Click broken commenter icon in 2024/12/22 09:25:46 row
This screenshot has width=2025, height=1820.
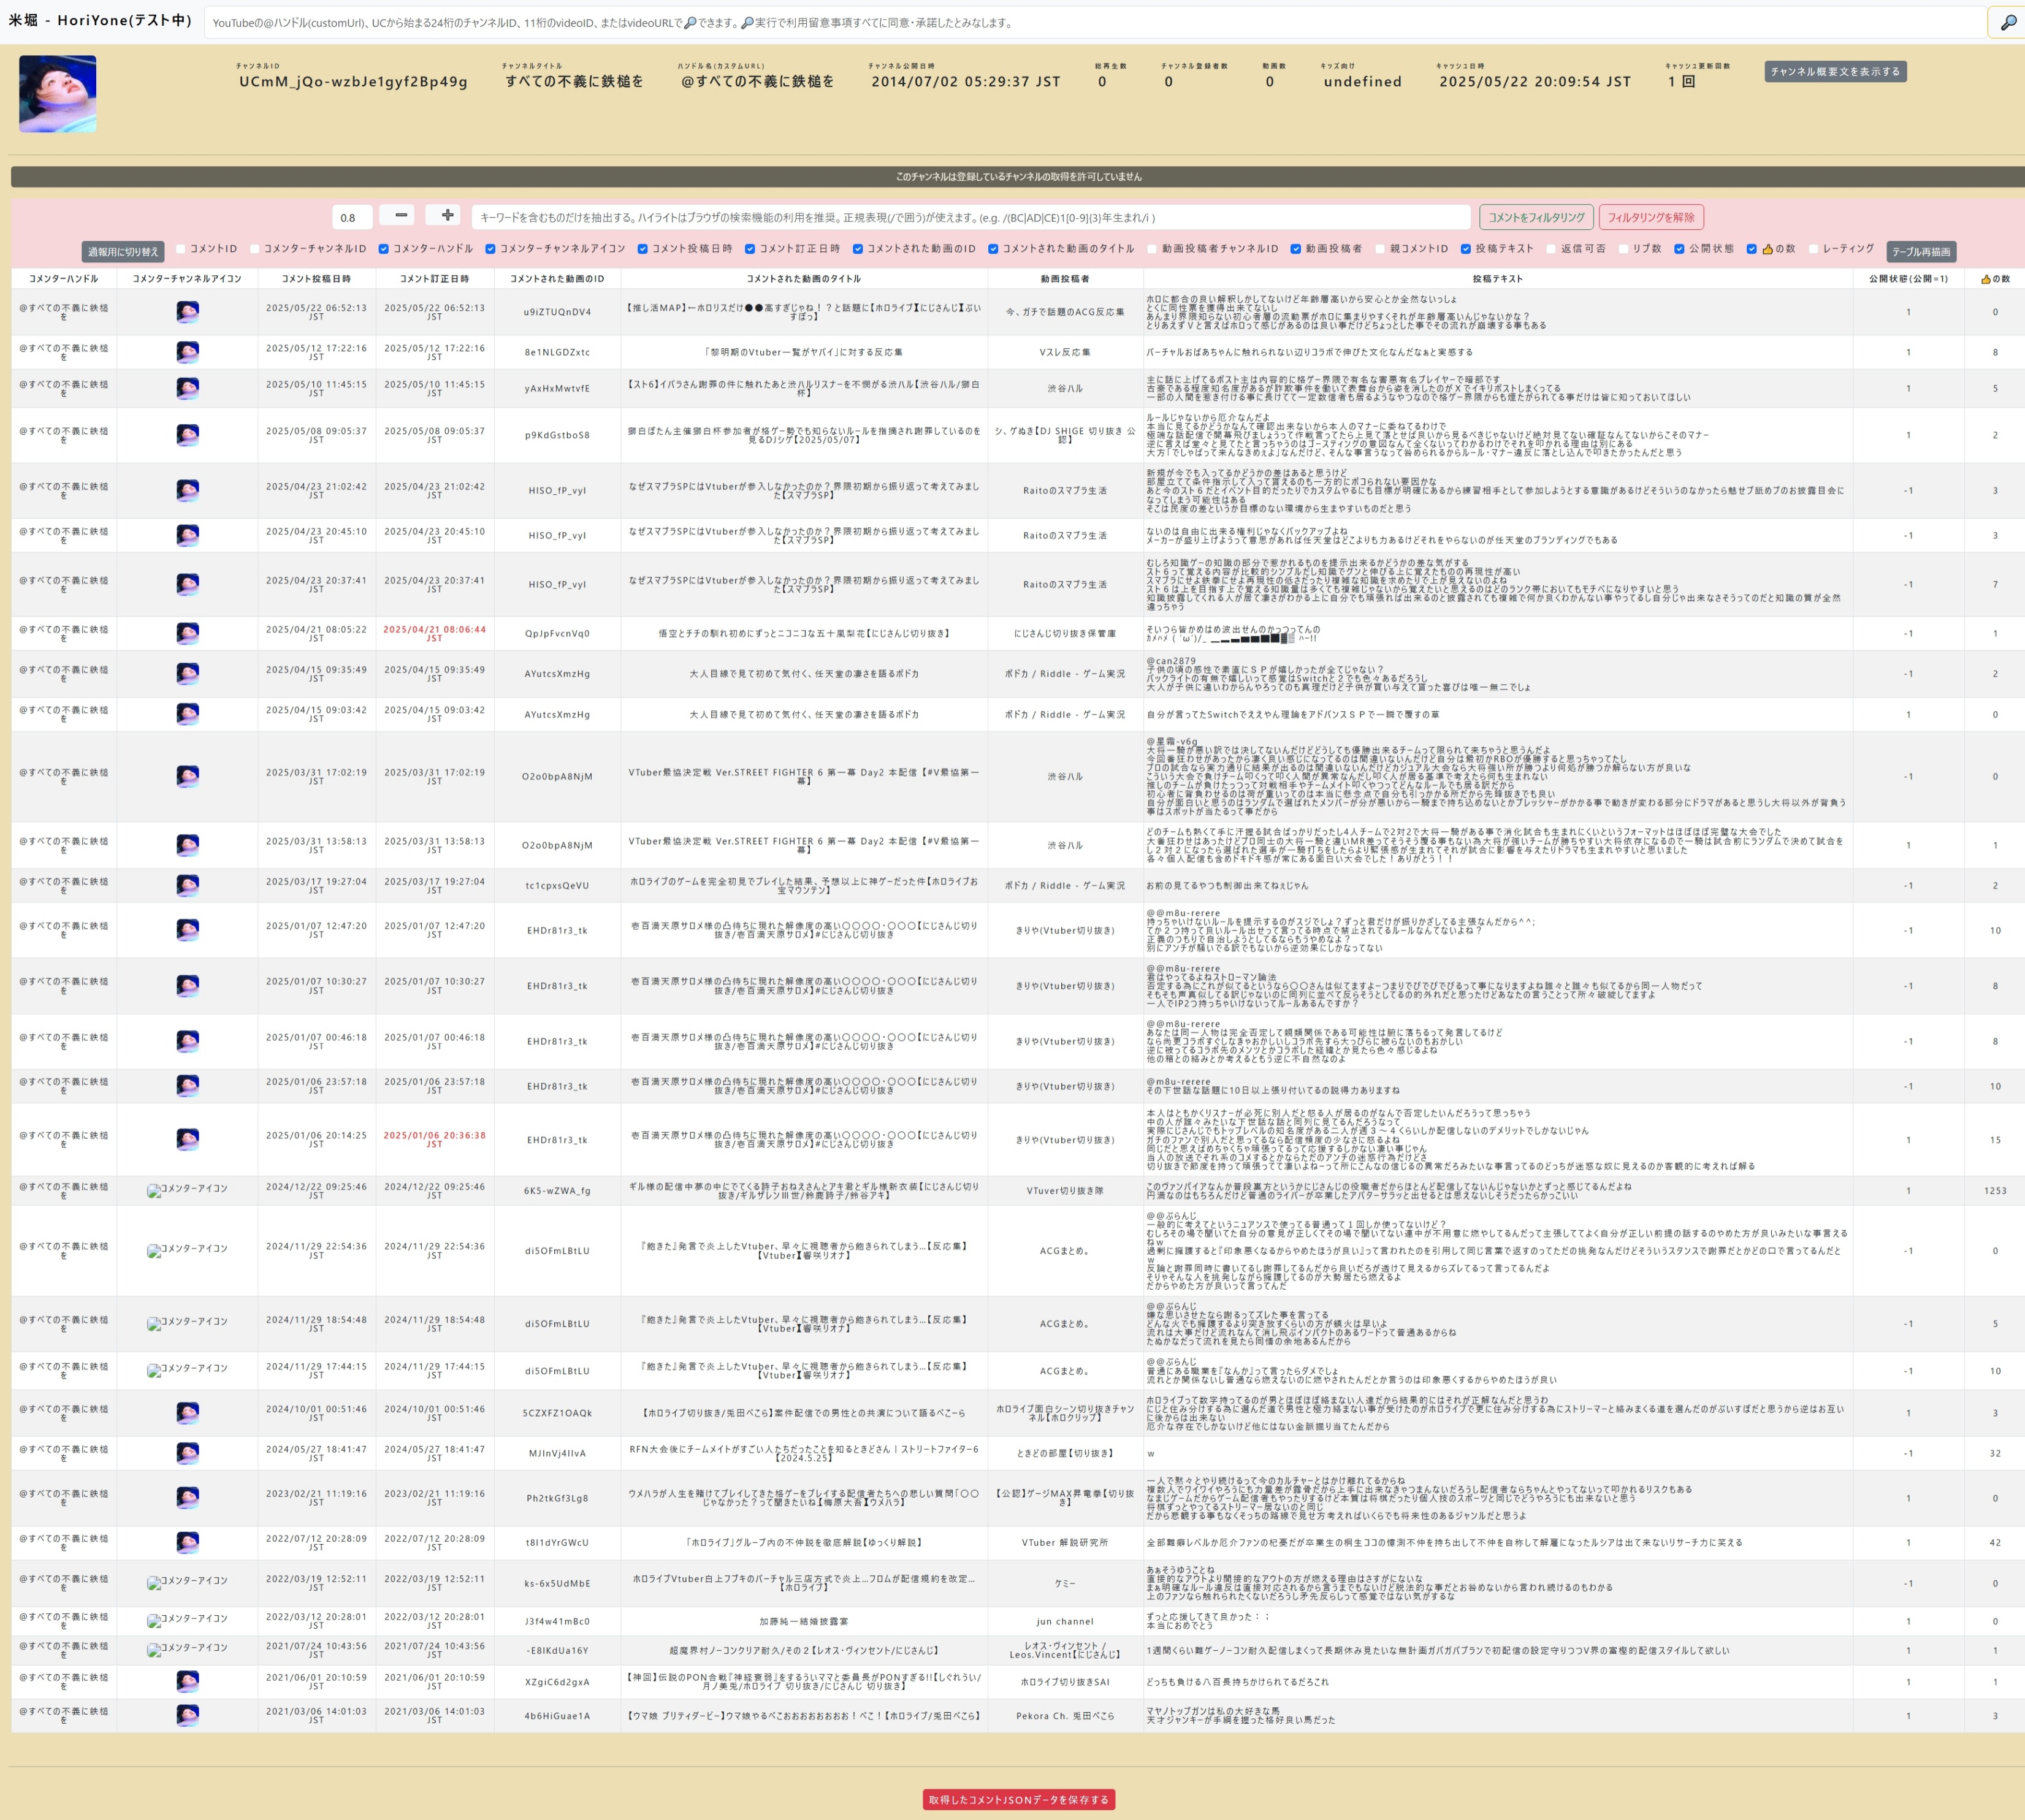pyautogui.click(x=187, y=1190)
